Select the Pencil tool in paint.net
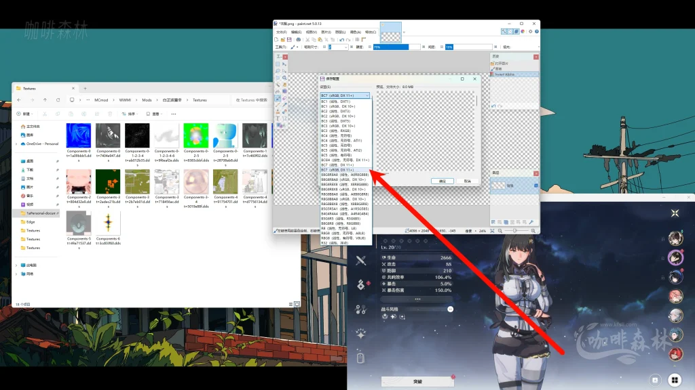Image resolution: width=695 pixels, height=390 pixels. click(x=278, y=105)
